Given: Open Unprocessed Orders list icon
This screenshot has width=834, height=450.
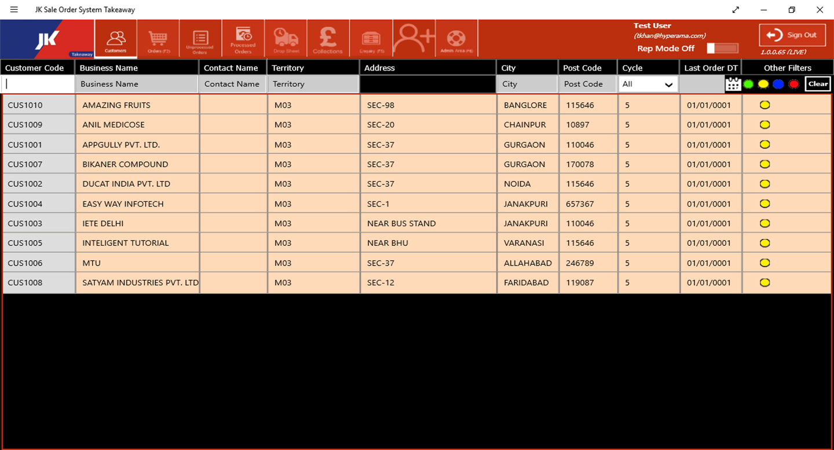Looking at the screenshot, I should (x=200, y=39).
